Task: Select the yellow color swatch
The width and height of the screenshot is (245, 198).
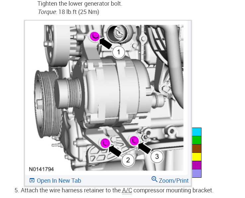Action: pos(197,157)
